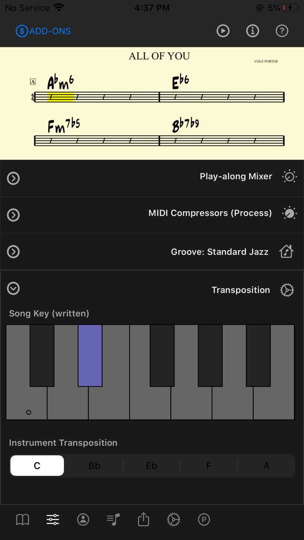Switch instrument transposition to Bb
This screenshot has height=540, width=304.
[x=94, y=465]
